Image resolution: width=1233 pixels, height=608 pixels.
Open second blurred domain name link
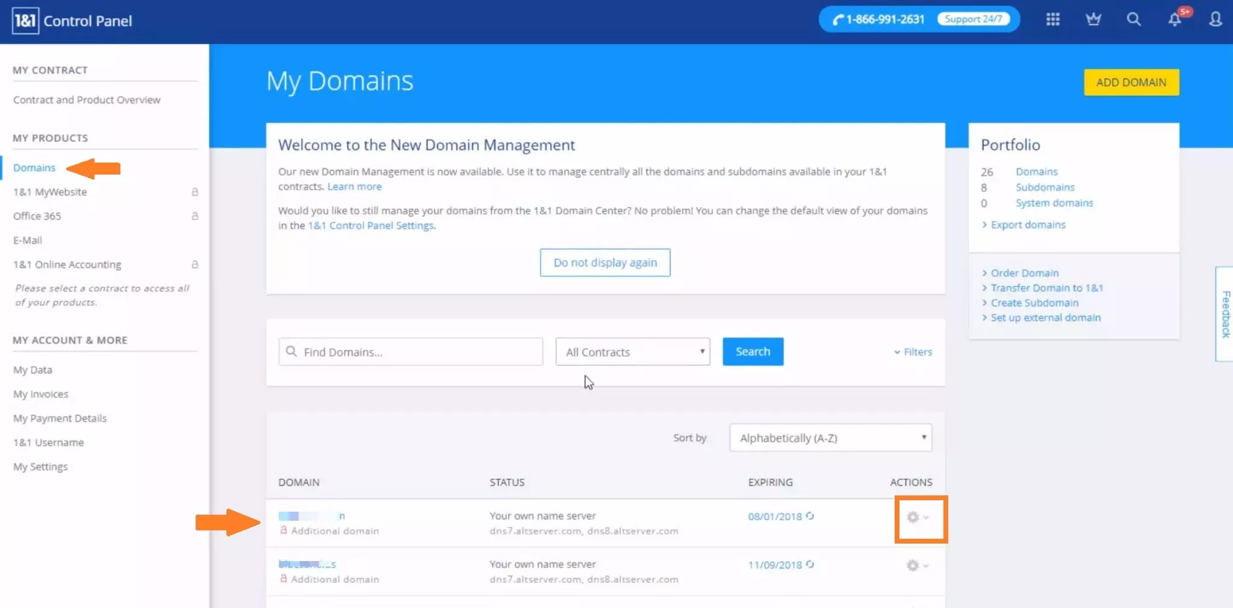click(x=307, y=564)
